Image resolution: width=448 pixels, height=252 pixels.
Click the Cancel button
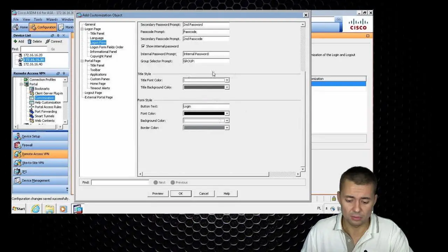click(x=204, y=194)
